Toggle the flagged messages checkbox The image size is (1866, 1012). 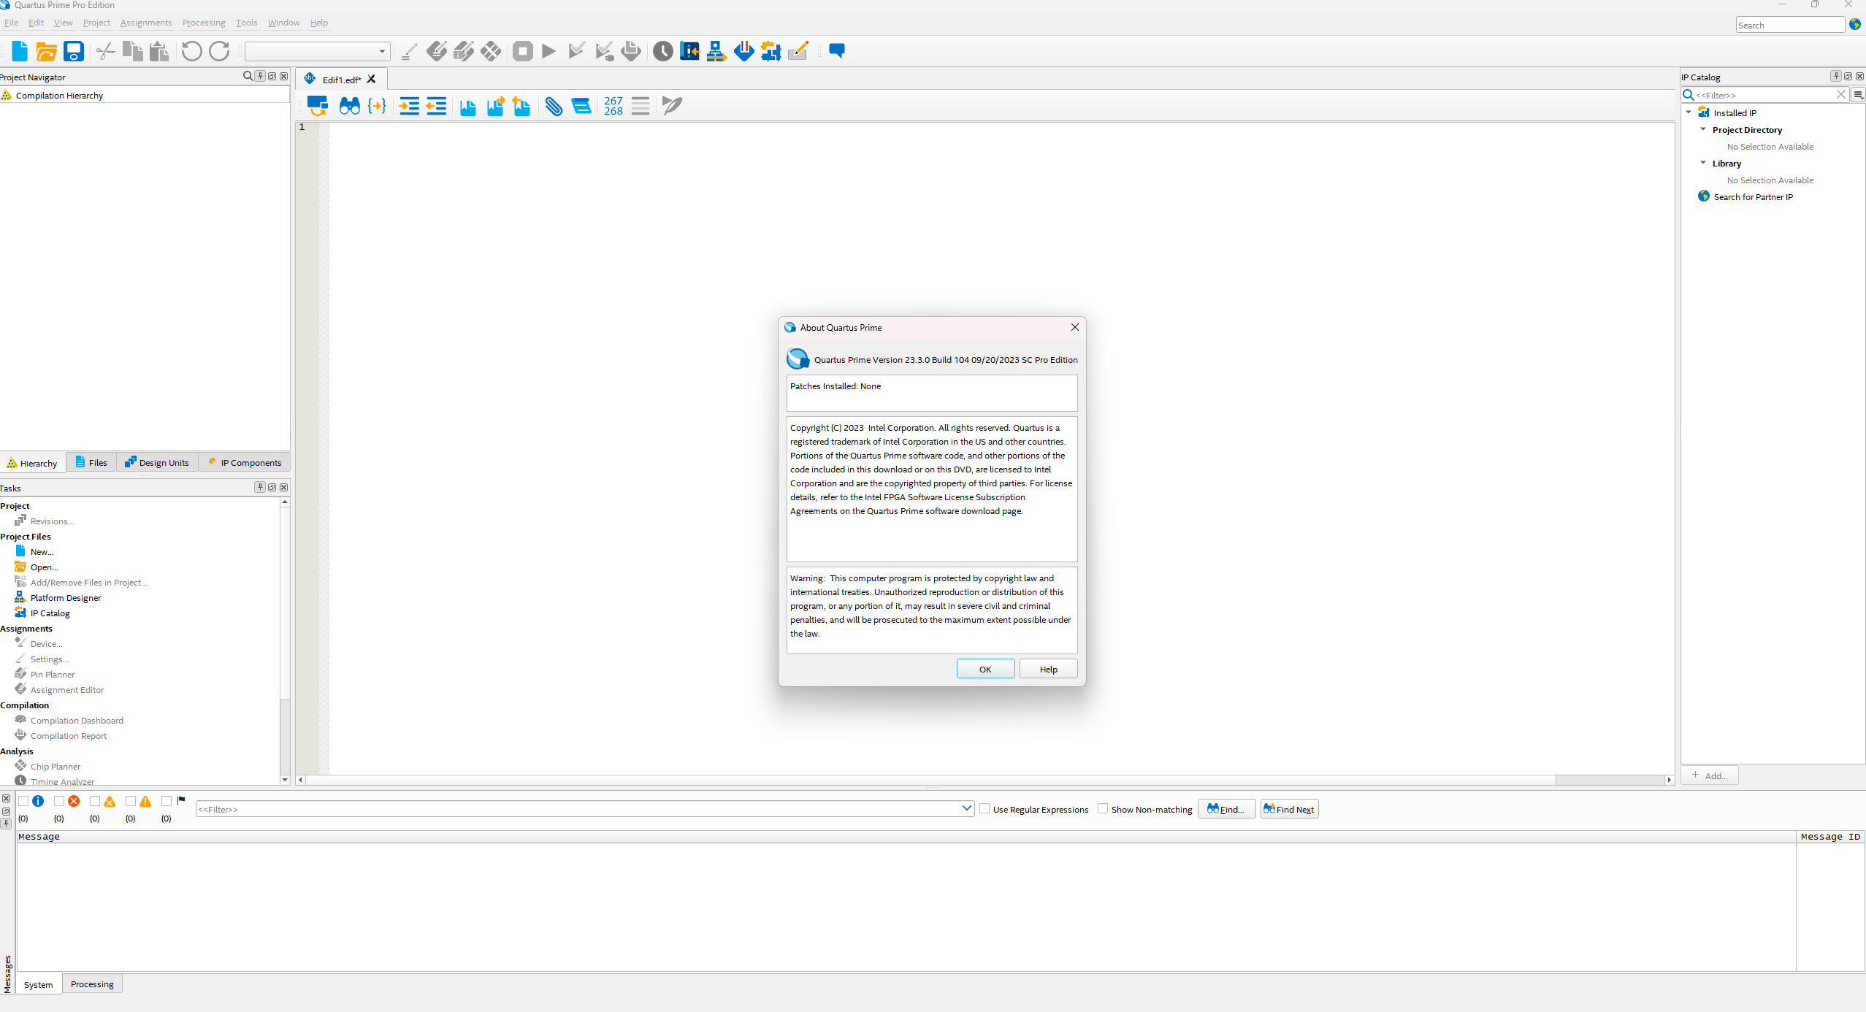(167, 801)
